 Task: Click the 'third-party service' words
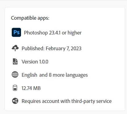coord(91,101)
